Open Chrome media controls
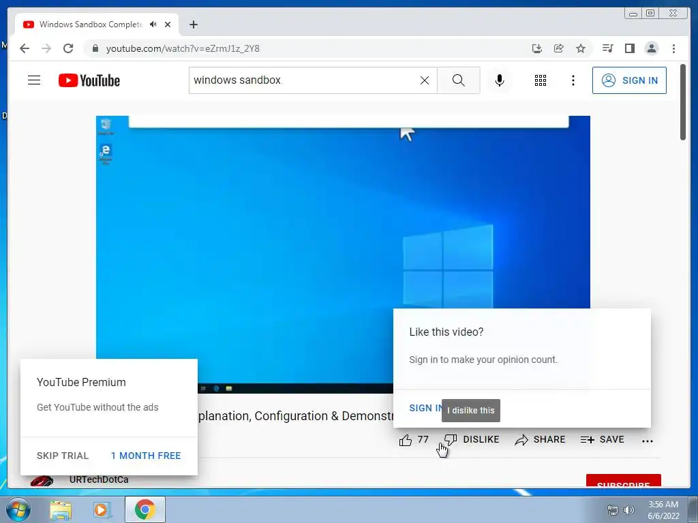Image resolution: width=698 pixels, height=523 pixels. coord(607,48)
